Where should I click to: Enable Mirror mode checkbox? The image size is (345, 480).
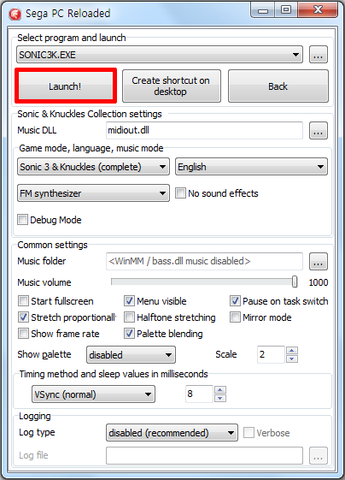click(235, 317)
